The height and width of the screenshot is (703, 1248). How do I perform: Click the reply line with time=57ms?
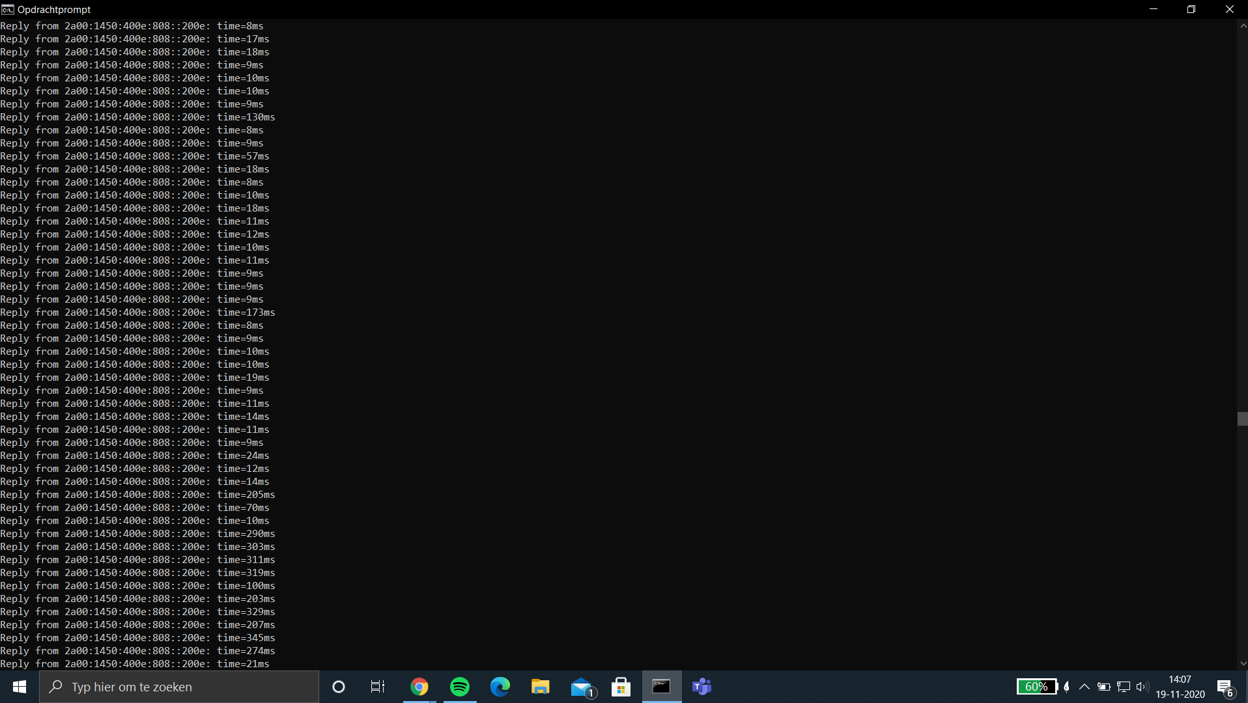click(135, 156)
